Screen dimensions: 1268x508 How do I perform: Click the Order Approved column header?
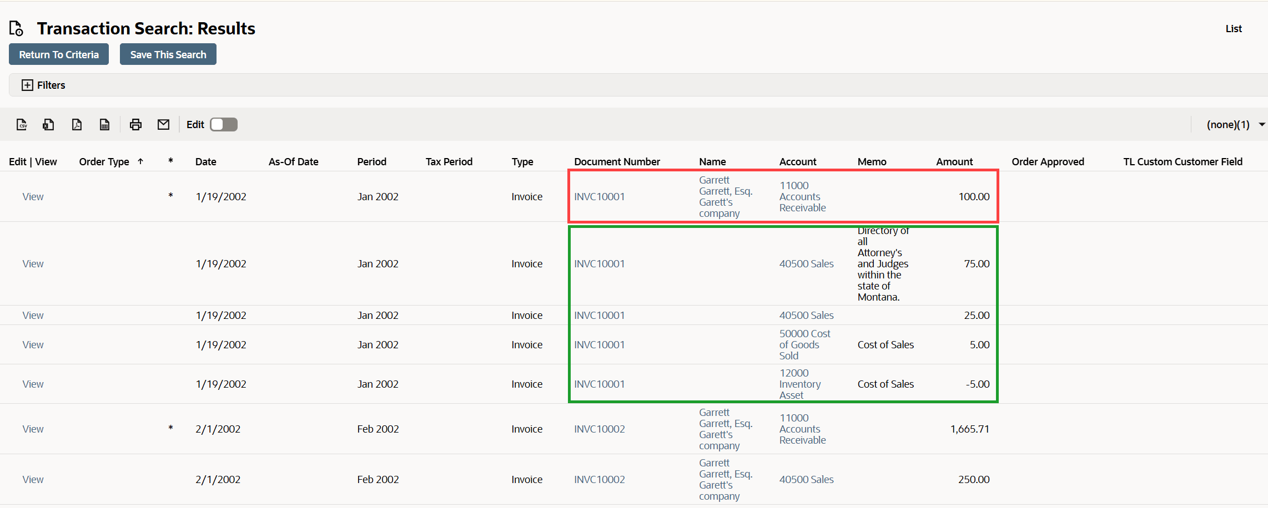pos(1048,162)
